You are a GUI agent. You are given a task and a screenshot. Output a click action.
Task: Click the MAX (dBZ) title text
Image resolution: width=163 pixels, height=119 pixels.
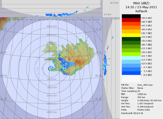point(141,3)
